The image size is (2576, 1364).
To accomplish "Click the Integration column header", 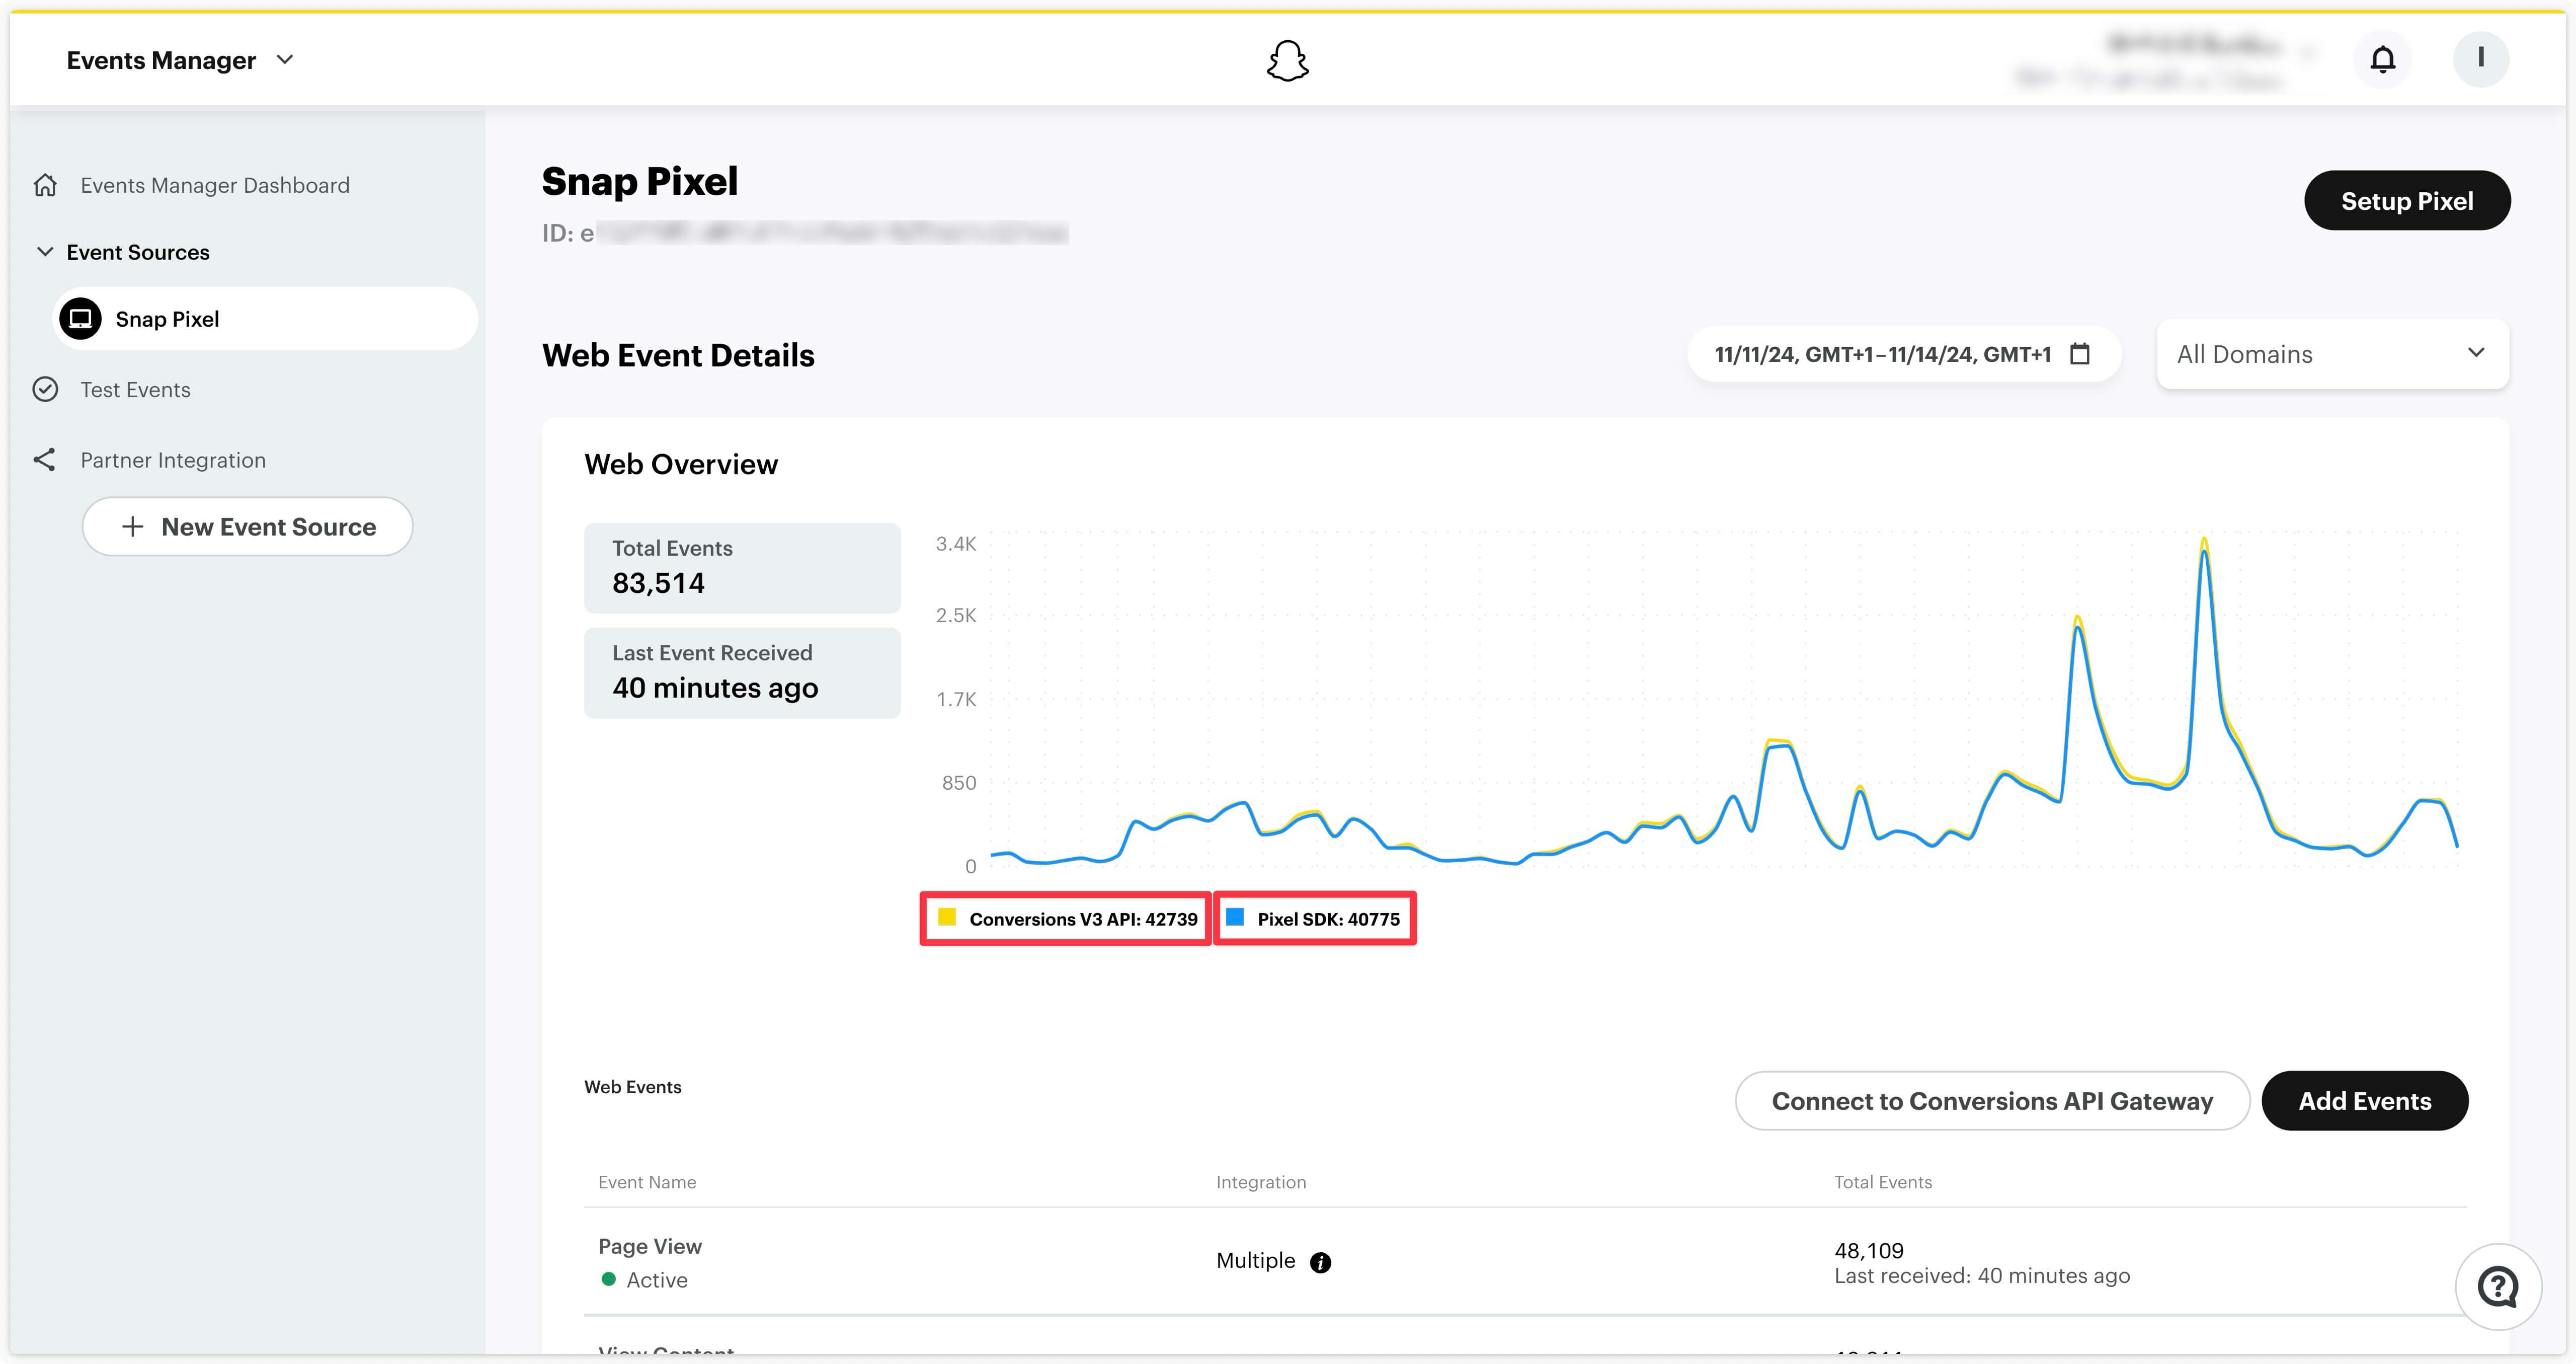I will click(1260, 1182).
